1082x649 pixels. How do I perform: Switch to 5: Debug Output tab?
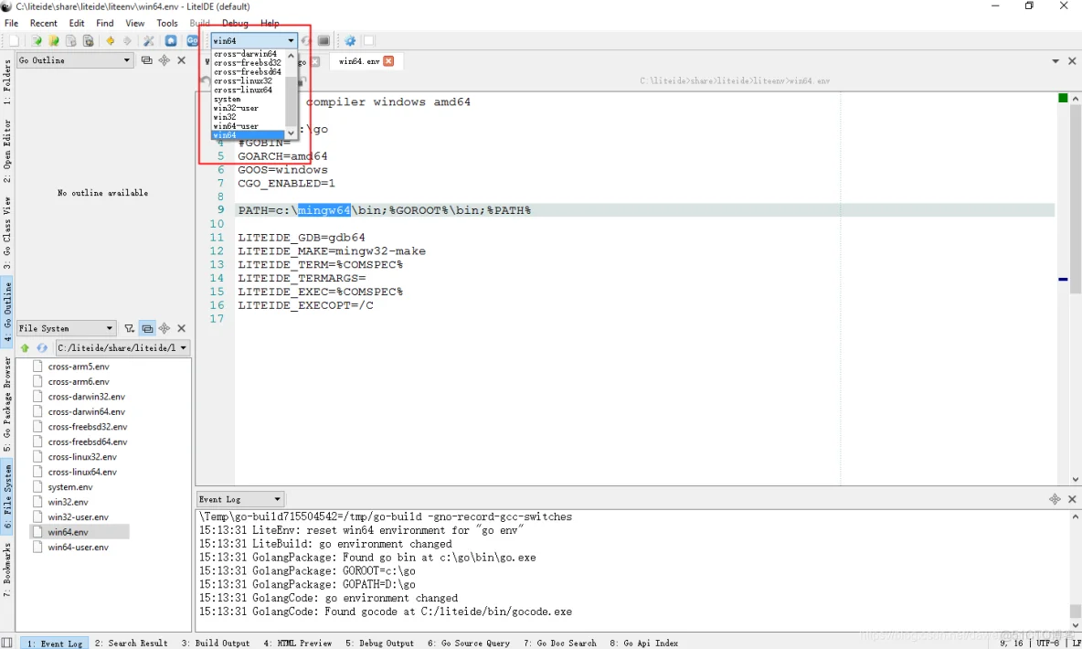379,643
